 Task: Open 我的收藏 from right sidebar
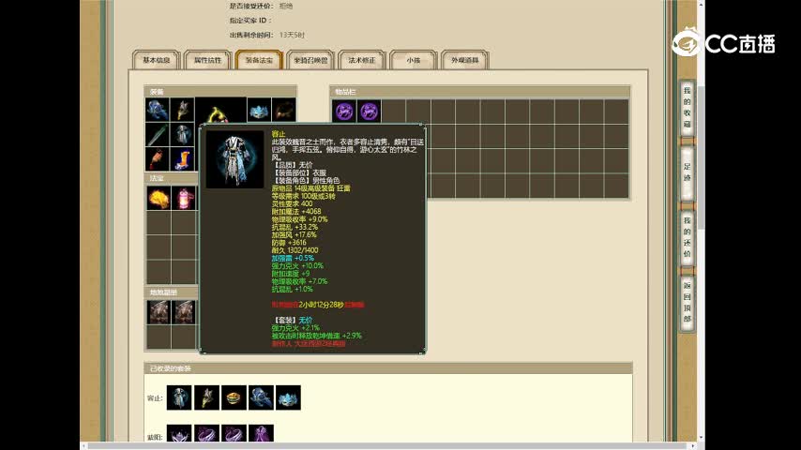[688, 110]
